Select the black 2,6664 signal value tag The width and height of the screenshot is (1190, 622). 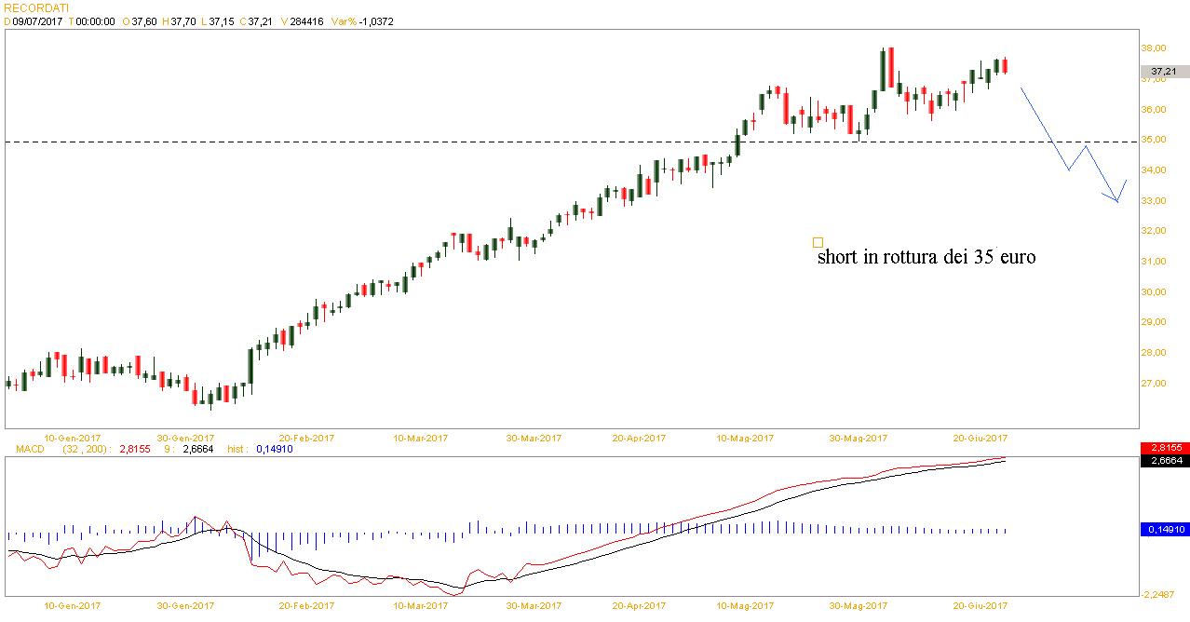[1163, 460]
